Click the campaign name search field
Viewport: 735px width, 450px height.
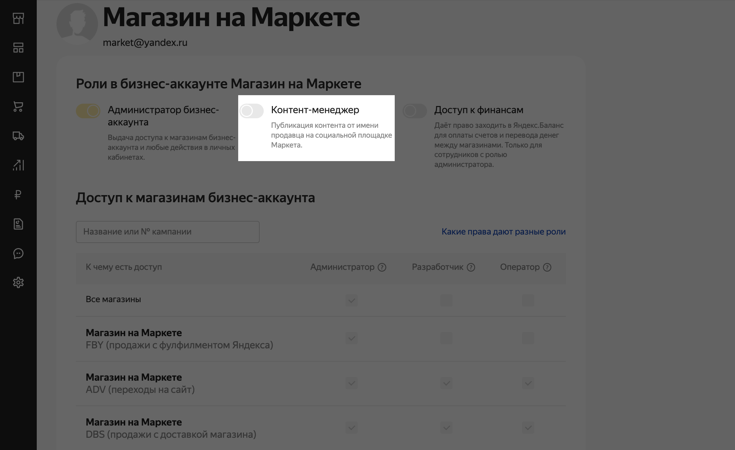(x=167, y=232)
